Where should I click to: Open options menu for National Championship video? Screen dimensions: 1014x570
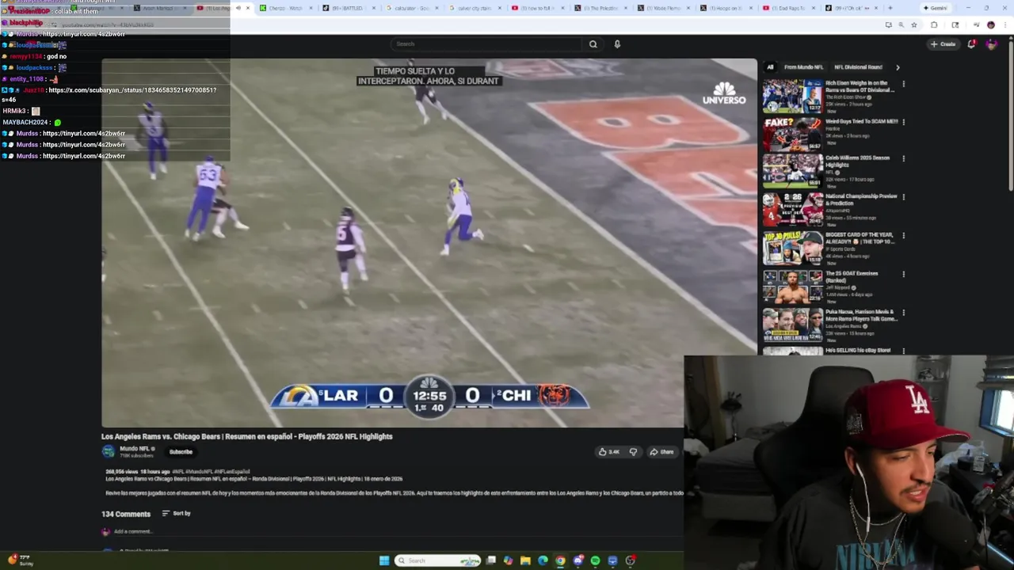click(x=903, y=197)
